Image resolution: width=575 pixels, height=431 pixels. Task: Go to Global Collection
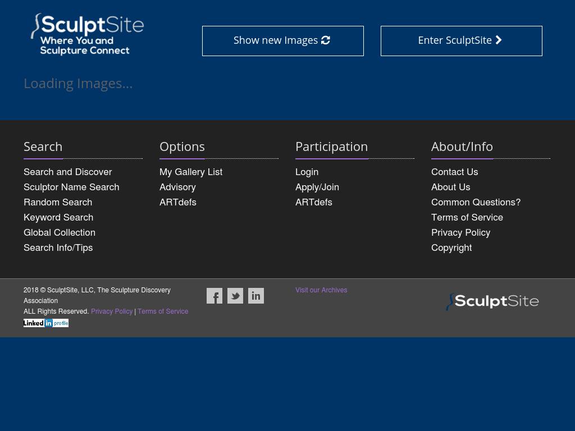point(60,232)
